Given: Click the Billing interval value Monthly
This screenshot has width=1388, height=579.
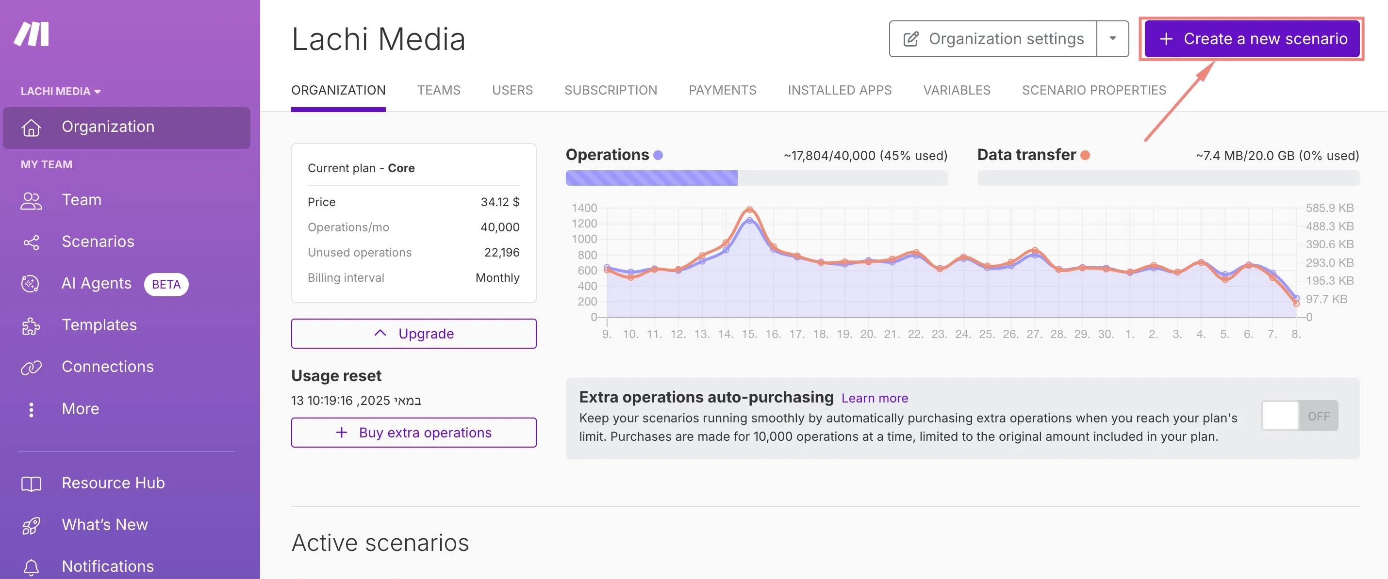Looking at the screenshot, I should point(497,278).
